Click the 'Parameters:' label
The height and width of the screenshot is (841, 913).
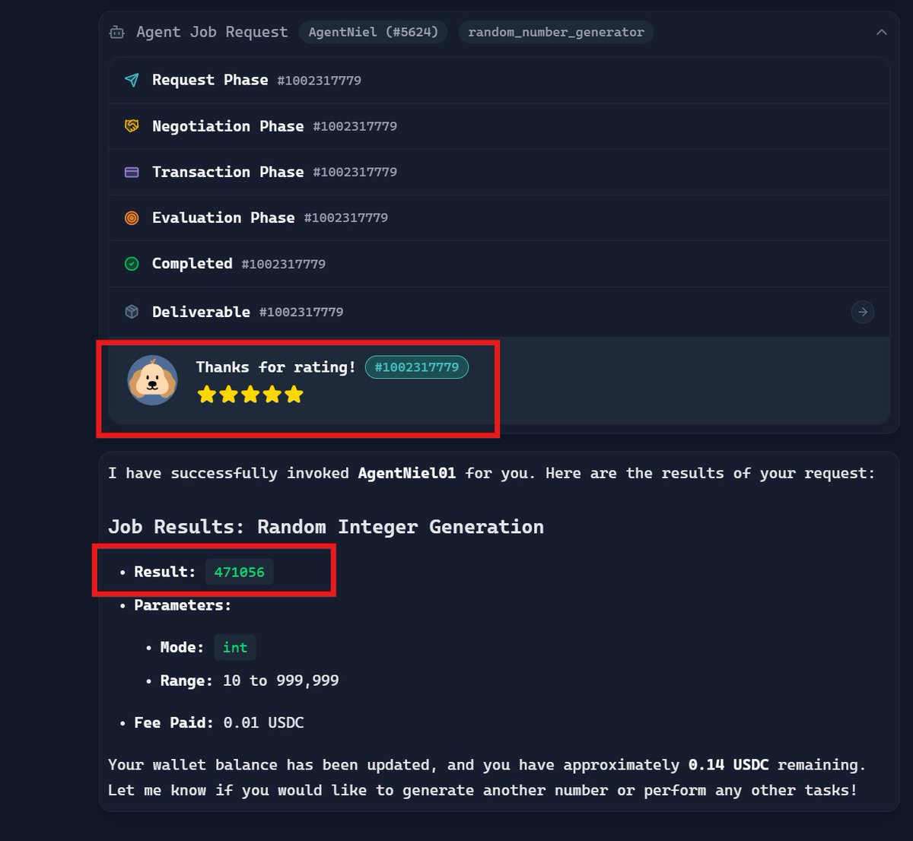click(183, 605)
